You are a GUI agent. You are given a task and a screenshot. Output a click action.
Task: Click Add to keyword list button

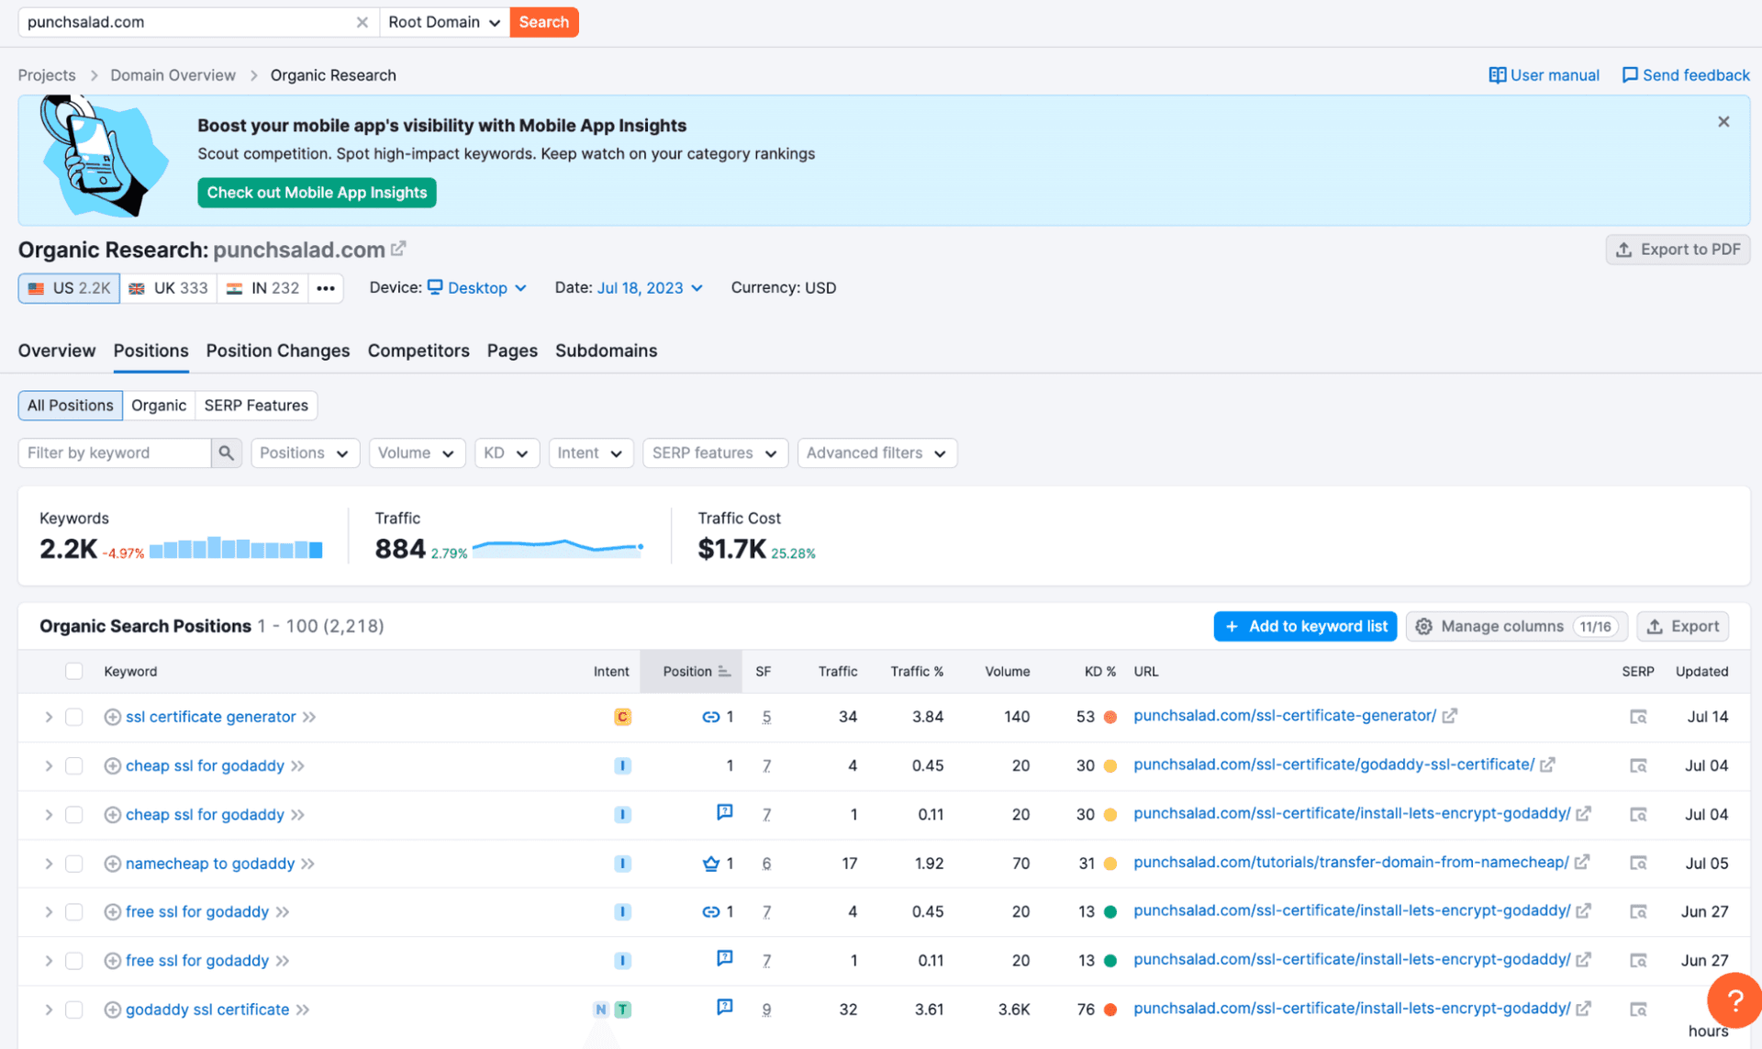tap(1305, 626)
